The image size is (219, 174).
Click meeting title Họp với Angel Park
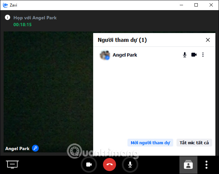(x=35, y=18)
